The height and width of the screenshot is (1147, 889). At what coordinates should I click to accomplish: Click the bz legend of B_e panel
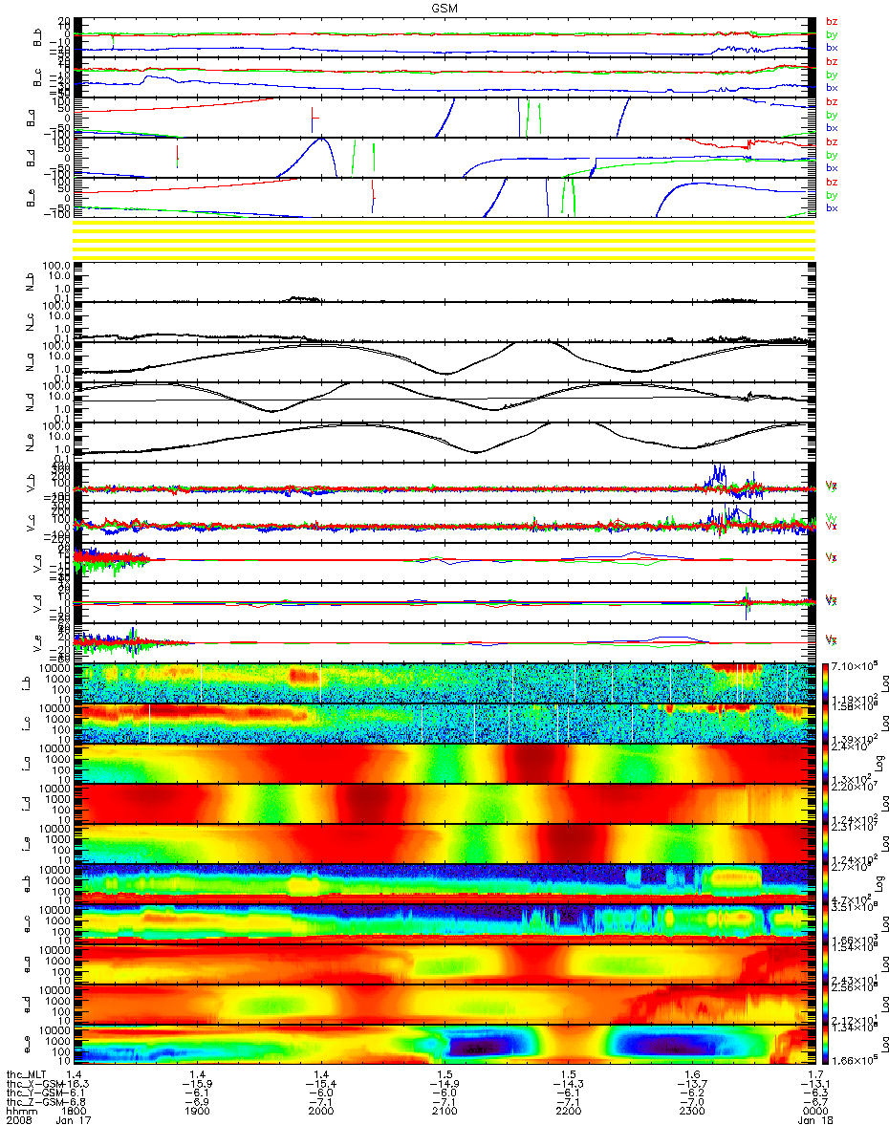[831, 182]
